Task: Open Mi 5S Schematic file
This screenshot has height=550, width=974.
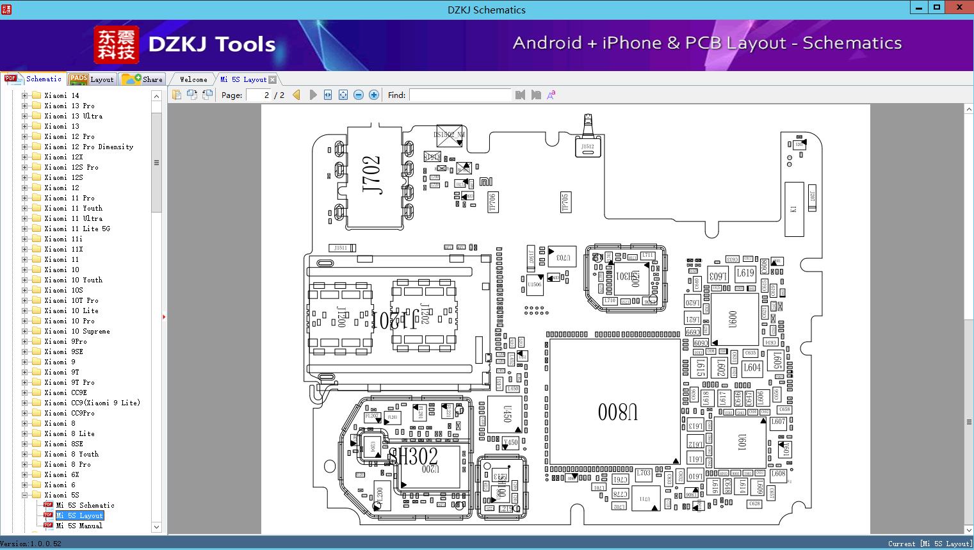Action: (85, 505)
